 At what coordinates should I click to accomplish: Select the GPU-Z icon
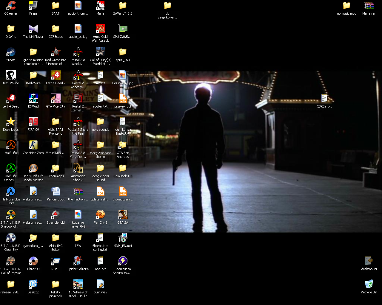tap(123, 29)
